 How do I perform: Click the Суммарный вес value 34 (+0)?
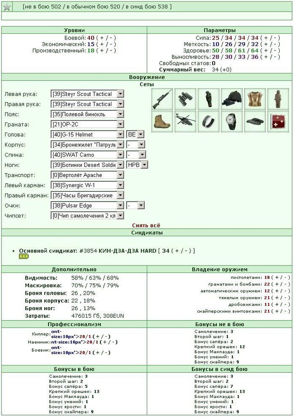[221, 69]
